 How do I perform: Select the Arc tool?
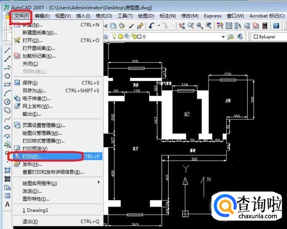tap(7, 93)
